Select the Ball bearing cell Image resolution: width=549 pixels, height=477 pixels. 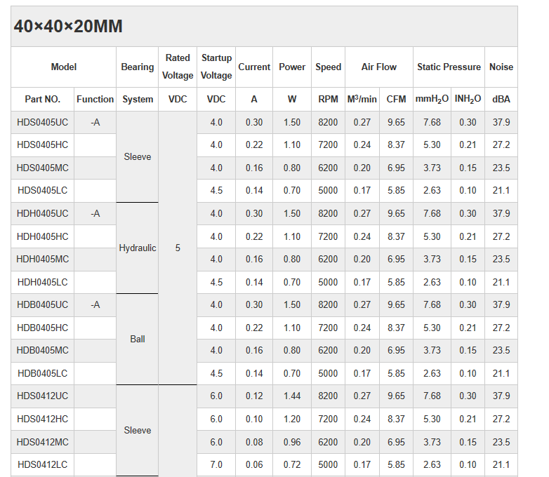click(138, 340)
